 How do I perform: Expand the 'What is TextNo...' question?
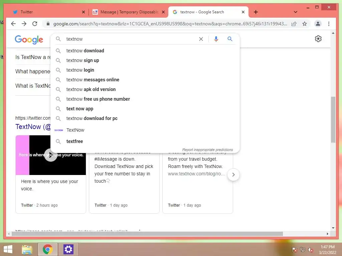click(33, 86)
